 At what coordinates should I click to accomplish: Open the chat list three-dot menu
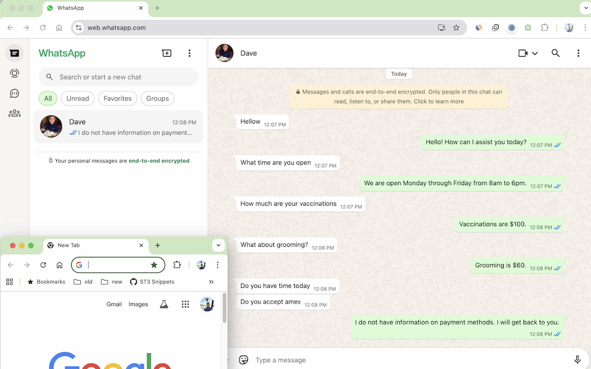pos(189,54)
